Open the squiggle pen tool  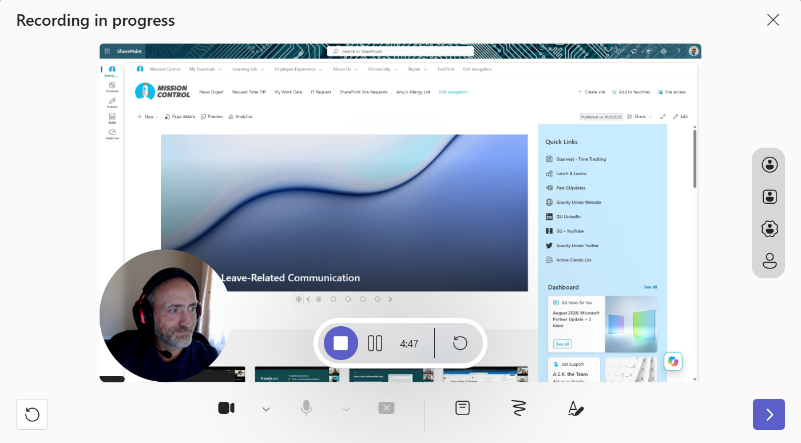pos(518,408)
